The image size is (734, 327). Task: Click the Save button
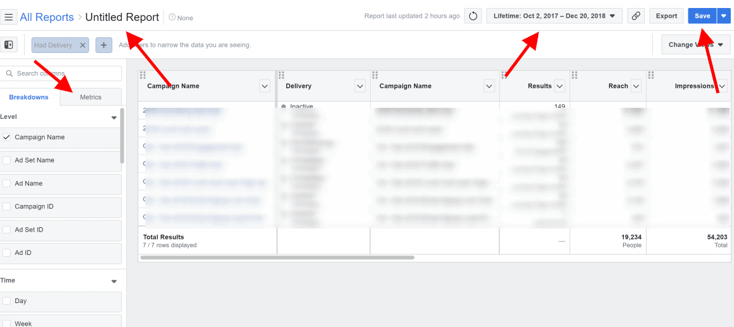pyautogui.click(x=702, y=16)
